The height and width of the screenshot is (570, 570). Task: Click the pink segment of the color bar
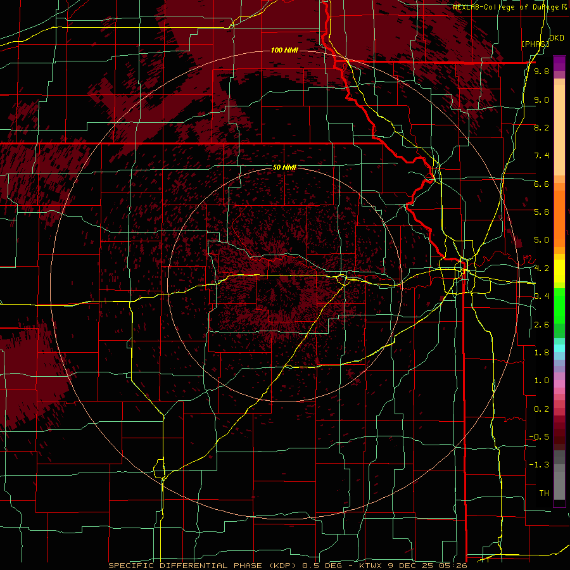point(559,384)
